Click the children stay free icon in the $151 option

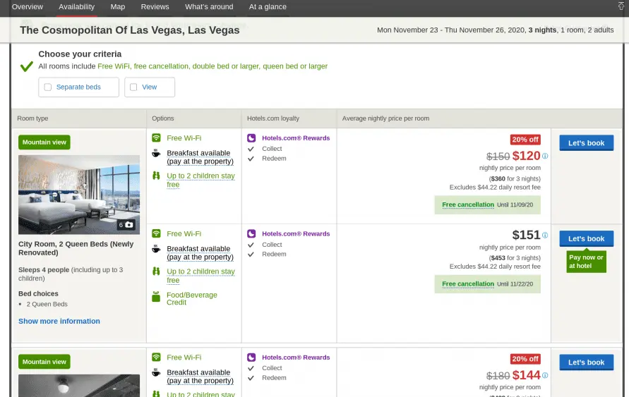[x=156, y=271]
